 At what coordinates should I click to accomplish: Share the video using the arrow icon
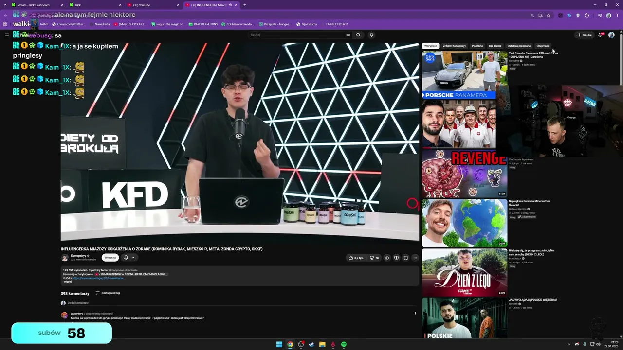point(387,258)
